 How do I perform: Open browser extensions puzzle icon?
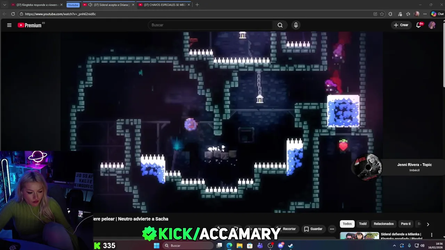(390, 14)
